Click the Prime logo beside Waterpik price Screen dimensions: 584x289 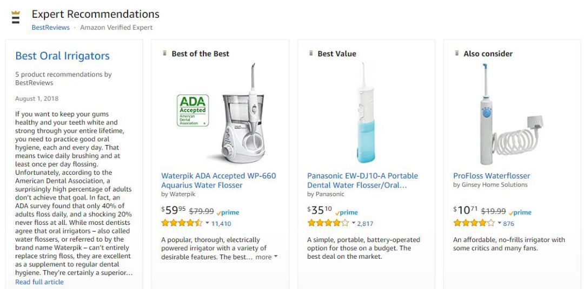(228, 212)
